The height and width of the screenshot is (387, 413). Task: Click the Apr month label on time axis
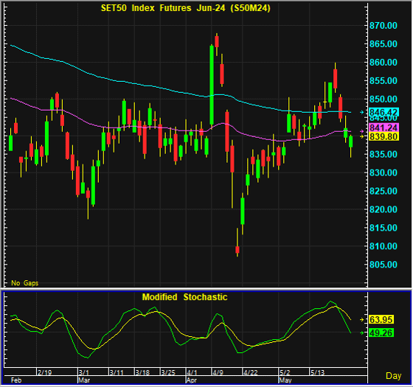(192, 380)
